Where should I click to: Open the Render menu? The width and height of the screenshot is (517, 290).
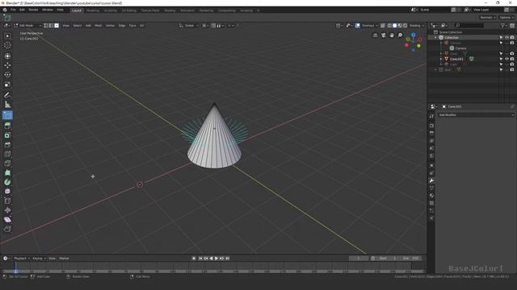(x=33, y=10)
